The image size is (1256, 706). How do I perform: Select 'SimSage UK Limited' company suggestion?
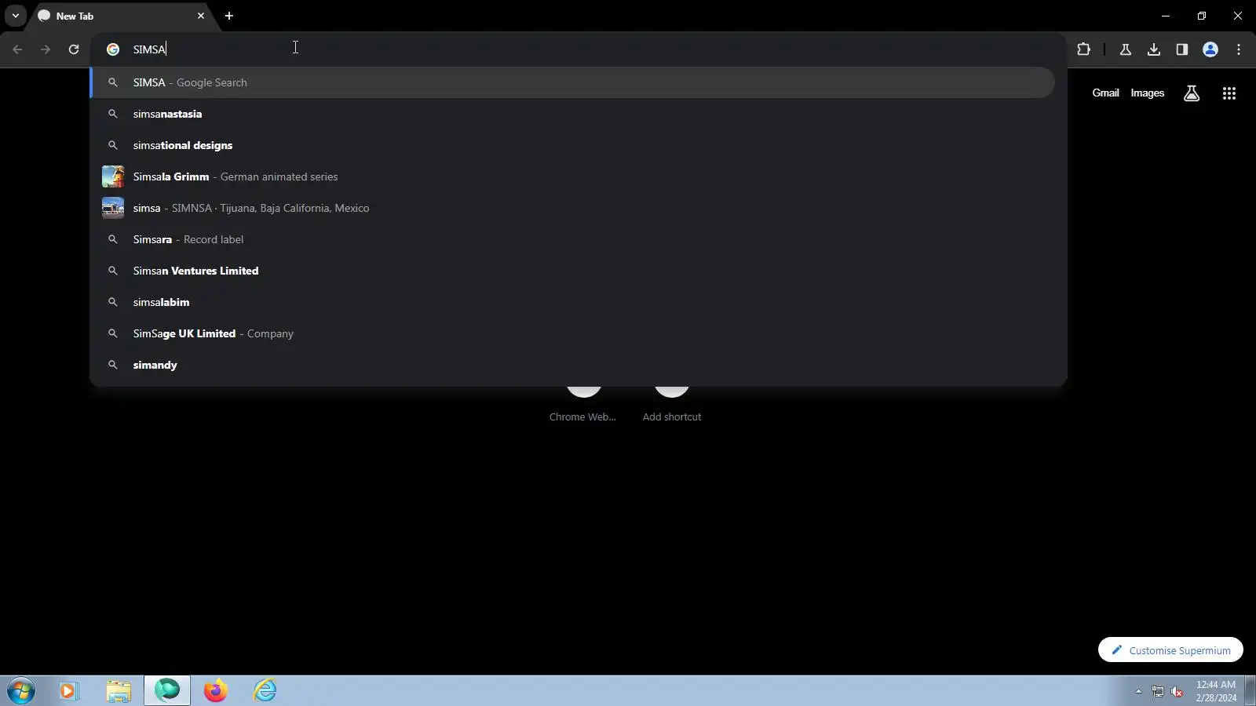coord(573,333)
